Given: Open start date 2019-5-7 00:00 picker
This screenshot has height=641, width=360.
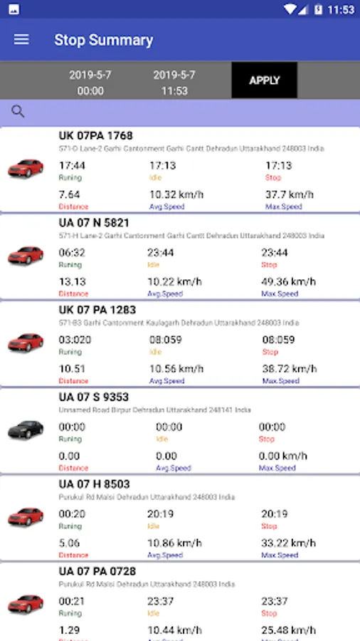Looking at the screenshot, I should (90, 83).
